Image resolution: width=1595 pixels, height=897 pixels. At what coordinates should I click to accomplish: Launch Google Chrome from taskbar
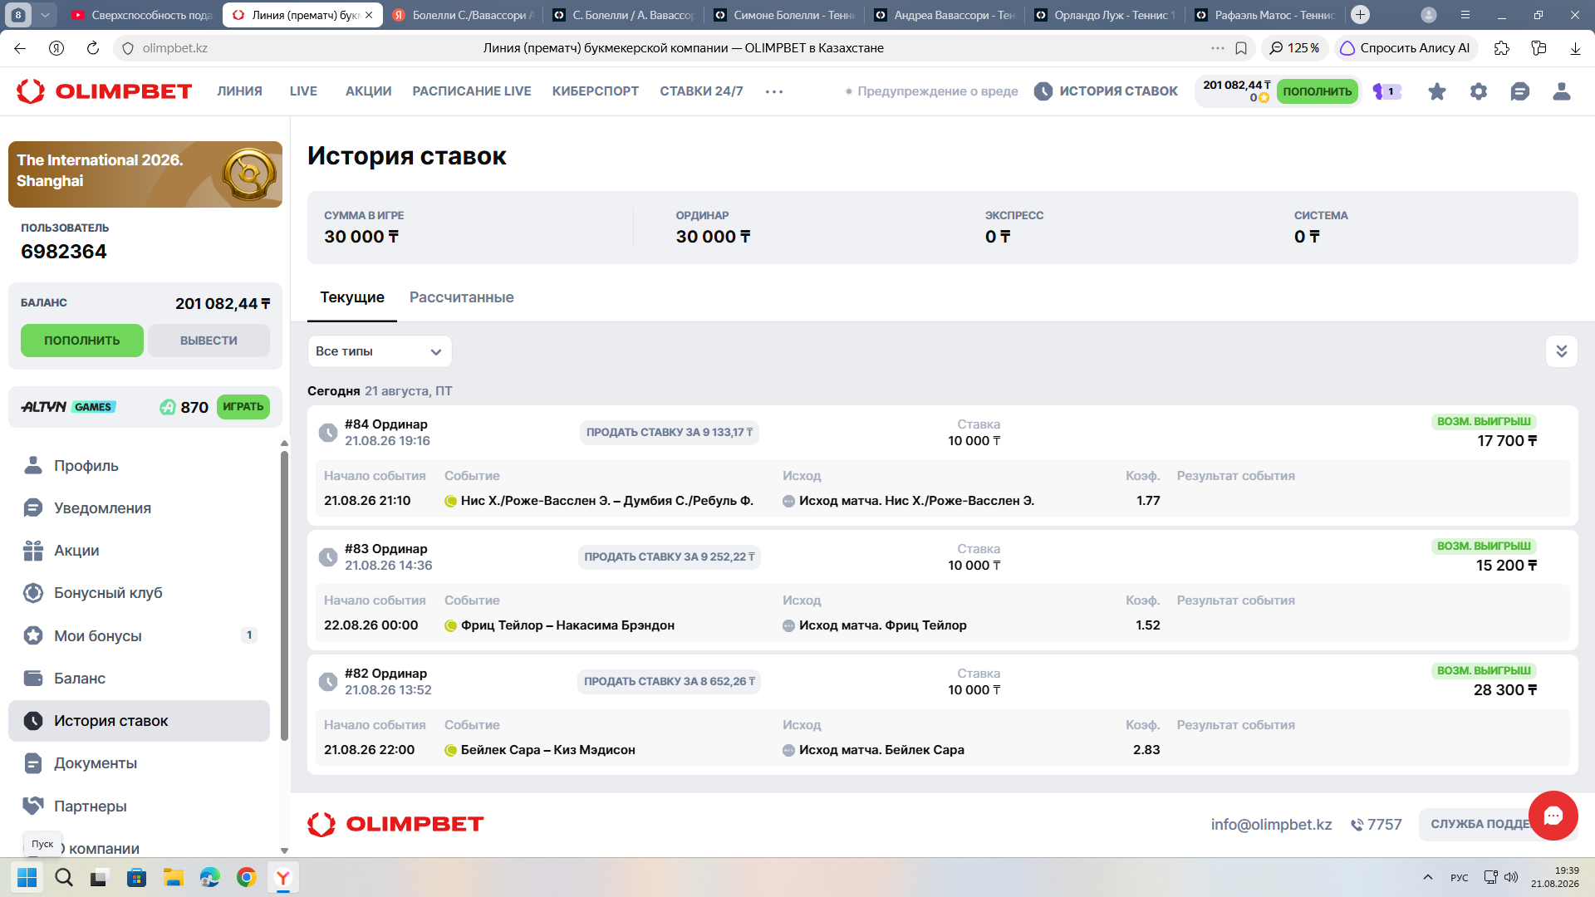click(247, 877)
